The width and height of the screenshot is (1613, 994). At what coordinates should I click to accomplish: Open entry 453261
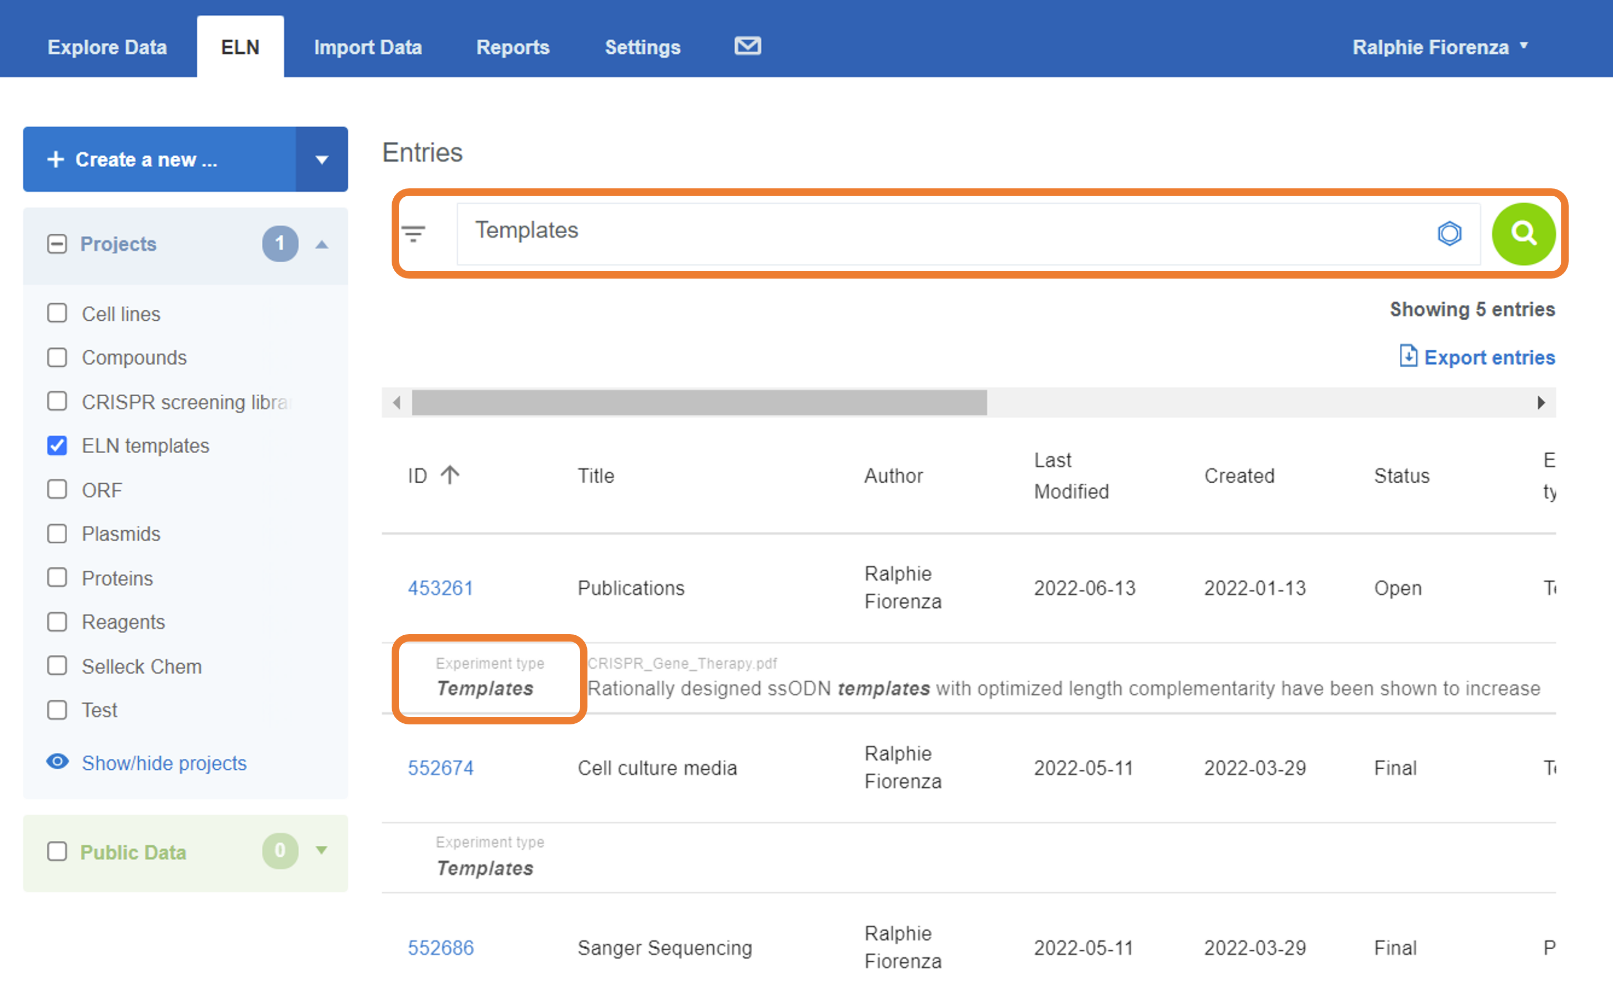(441, 588)
